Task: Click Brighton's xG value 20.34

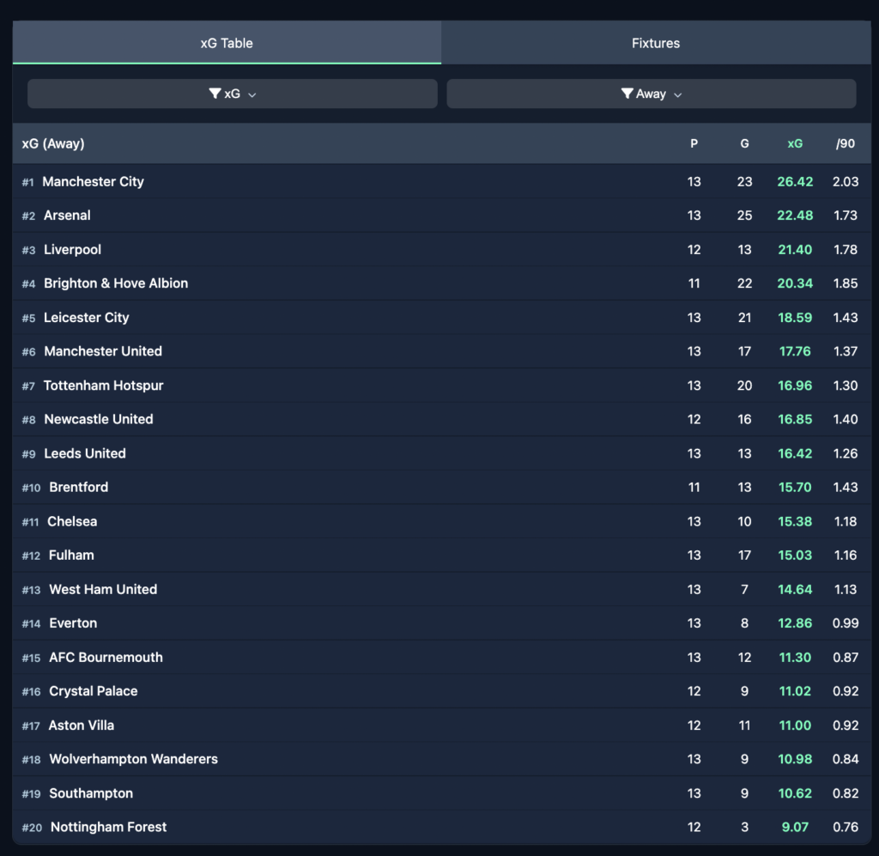Action: point(795,283)
